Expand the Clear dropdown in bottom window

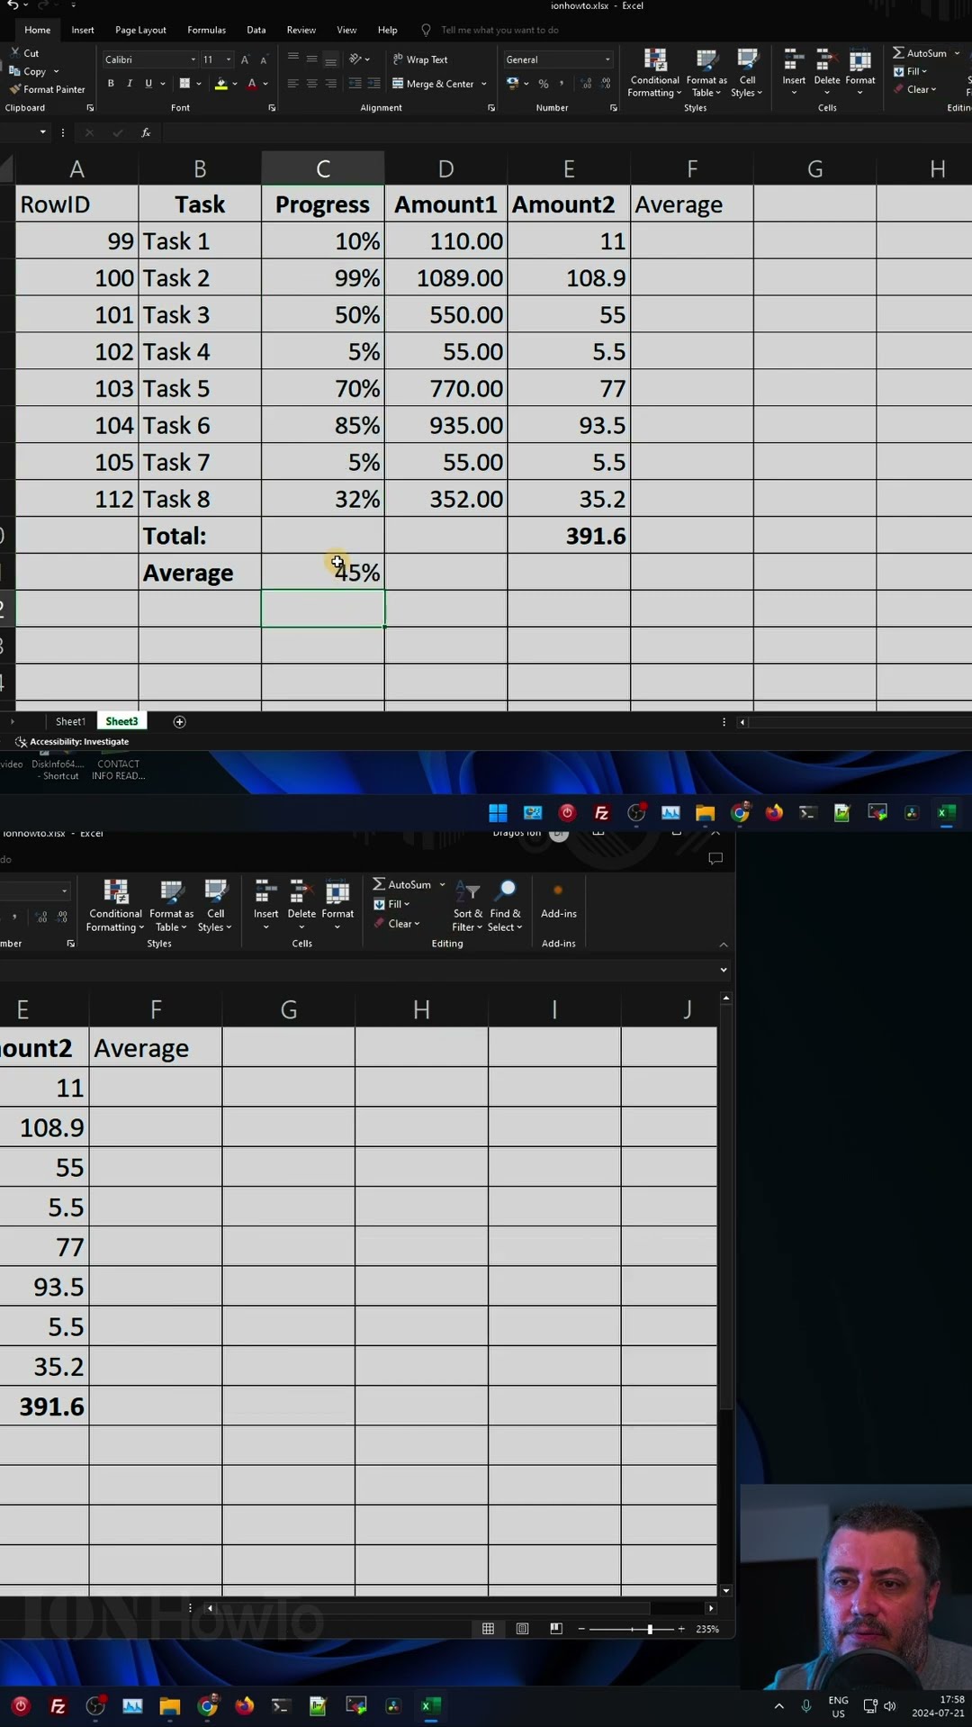click(417, 924)
